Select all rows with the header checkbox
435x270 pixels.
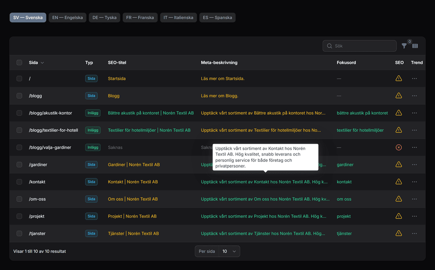[19, 63]
